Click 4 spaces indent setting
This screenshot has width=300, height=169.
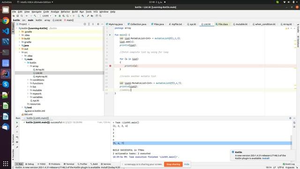click(x=290, y=167)
